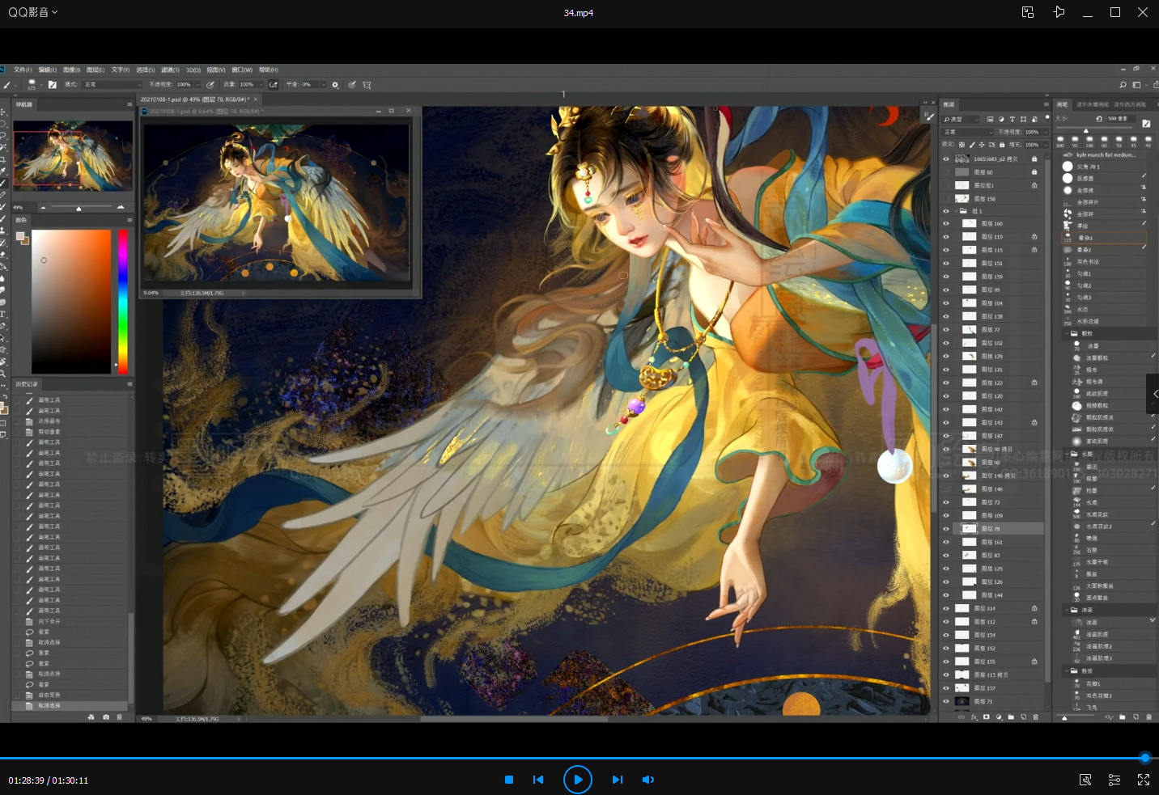The image size is (1159, 795).
Task: Pin the player window on top
Action: [1059, 12]
